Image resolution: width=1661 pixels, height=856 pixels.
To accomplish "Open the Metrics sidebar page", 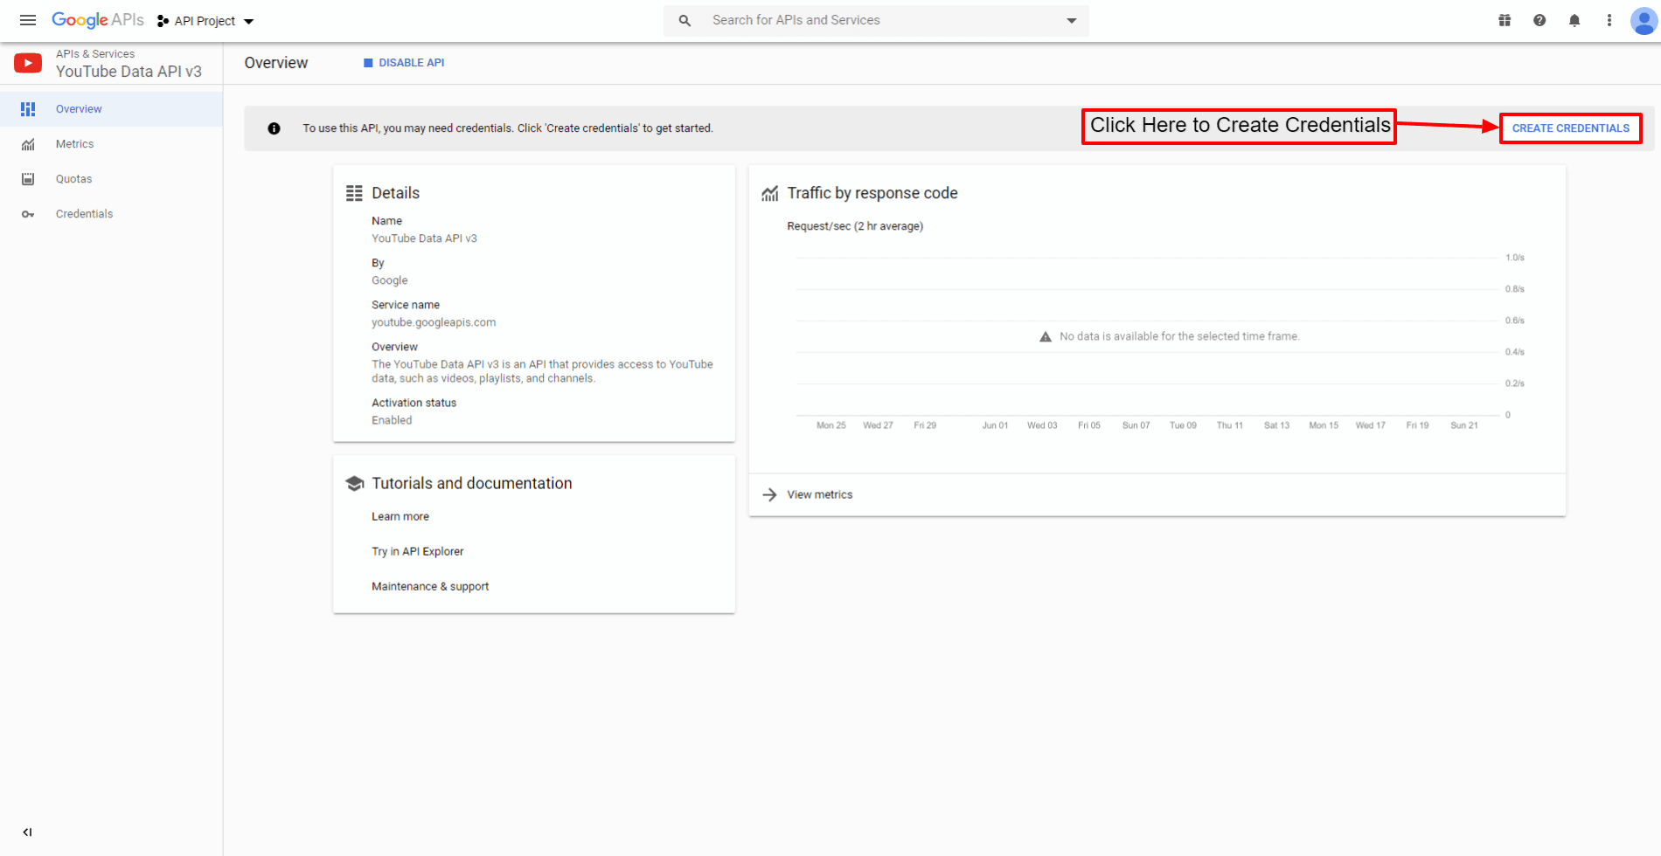I will click(111, 144).
